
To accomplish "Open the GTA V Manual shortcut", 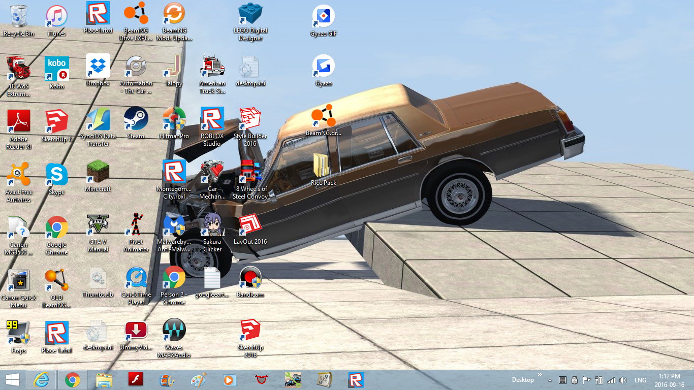I will 98,233.
